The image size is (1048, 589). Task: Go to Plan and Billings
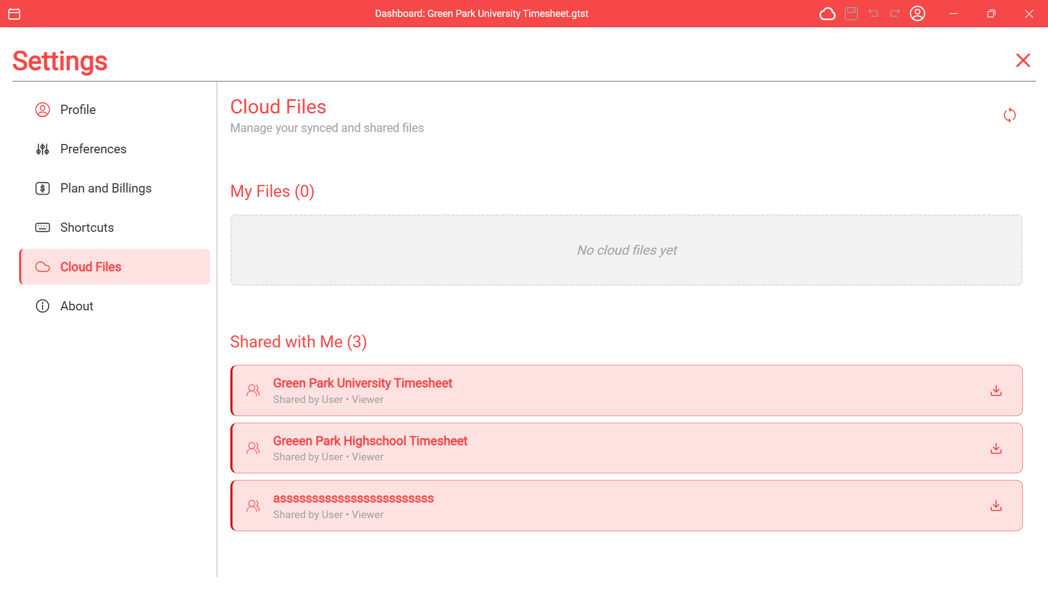[105, 188]
